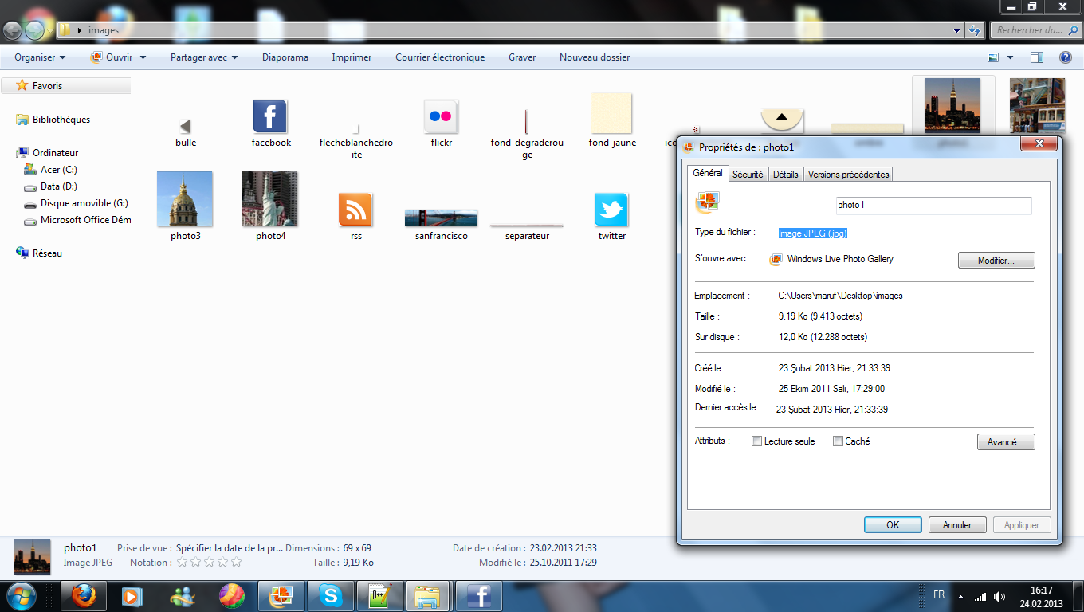This screenshot has width=1084, height=612.
Task: Open the Détails tab
Action: (785, 175)
